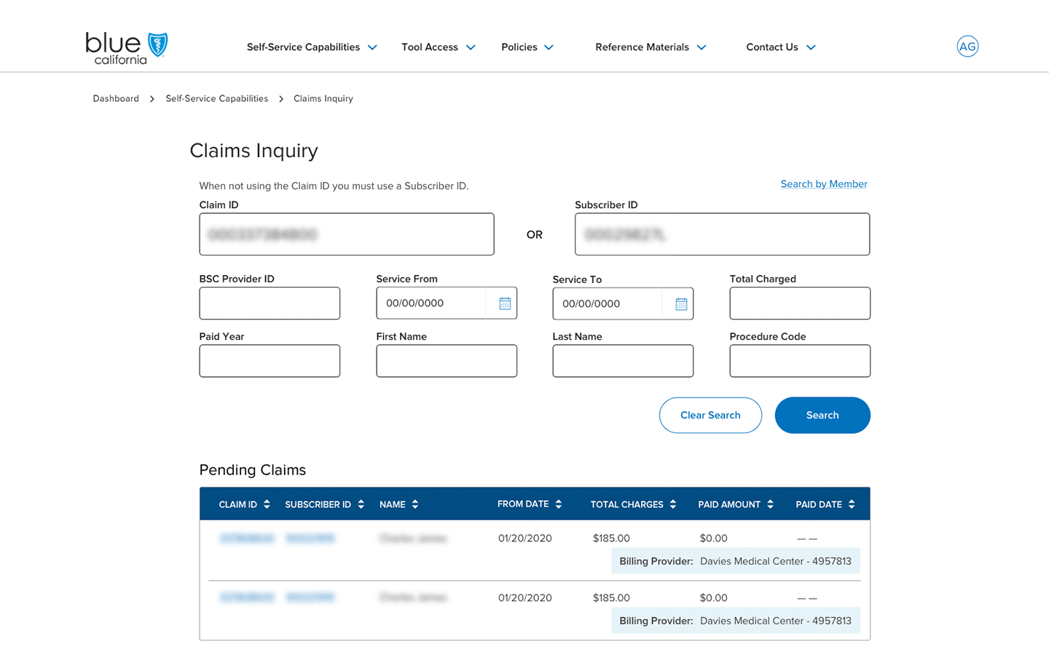Viewport: 1049px width, 655px height.
Task: Click the Clear Search button
Action: click(710, 415)
